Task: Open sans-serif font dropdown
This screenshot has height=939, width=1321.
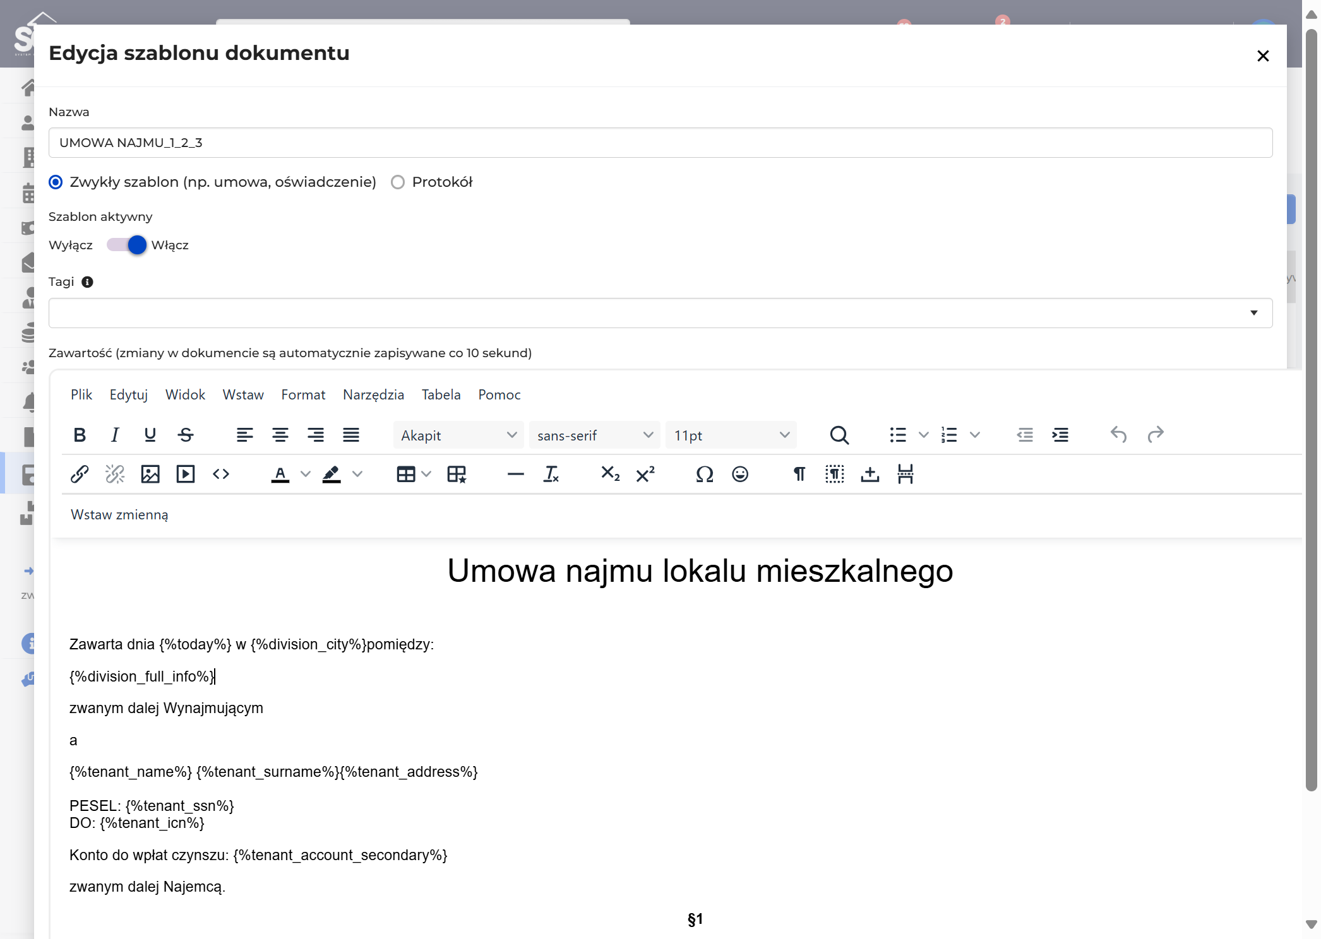Action: click(x=595, y=435)
